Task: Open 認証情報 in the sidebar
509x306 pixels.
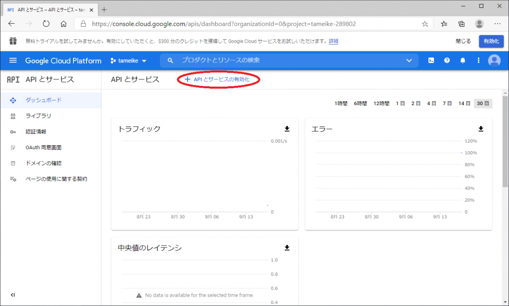Action: point(36,131)
